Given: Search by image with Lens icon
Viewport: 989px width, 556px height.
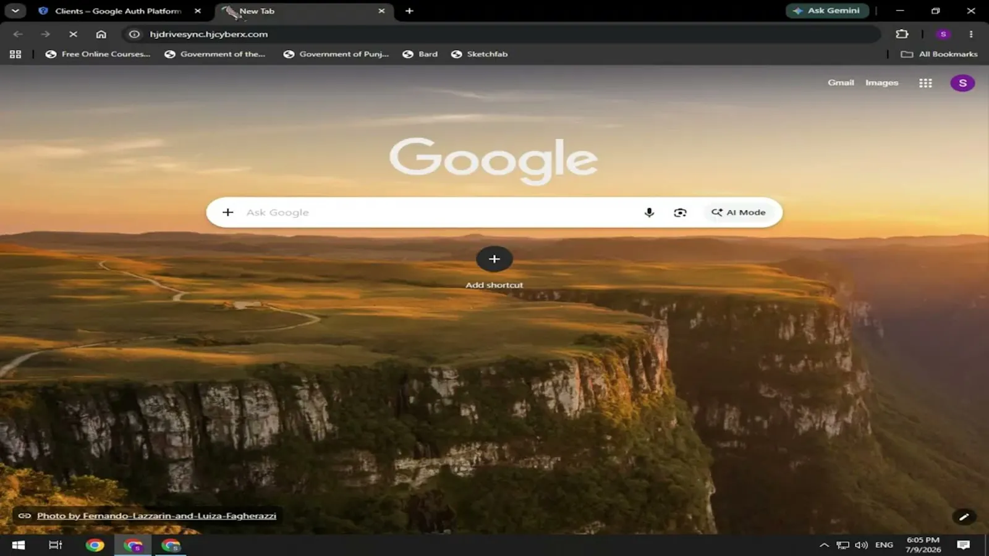Looking at the screenshot, I should click(x=680, y=213).
